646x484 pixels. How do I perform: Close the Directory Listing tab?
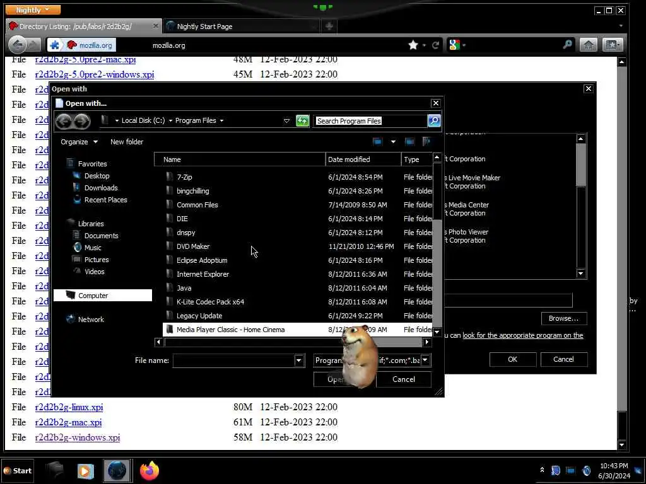click(155, 25)
